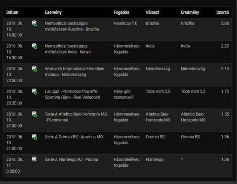The width and height of the screenshot is (237, 184).
Task: Click soccer ball icon for India - Kenya row
Action: (x=35, y=46)
